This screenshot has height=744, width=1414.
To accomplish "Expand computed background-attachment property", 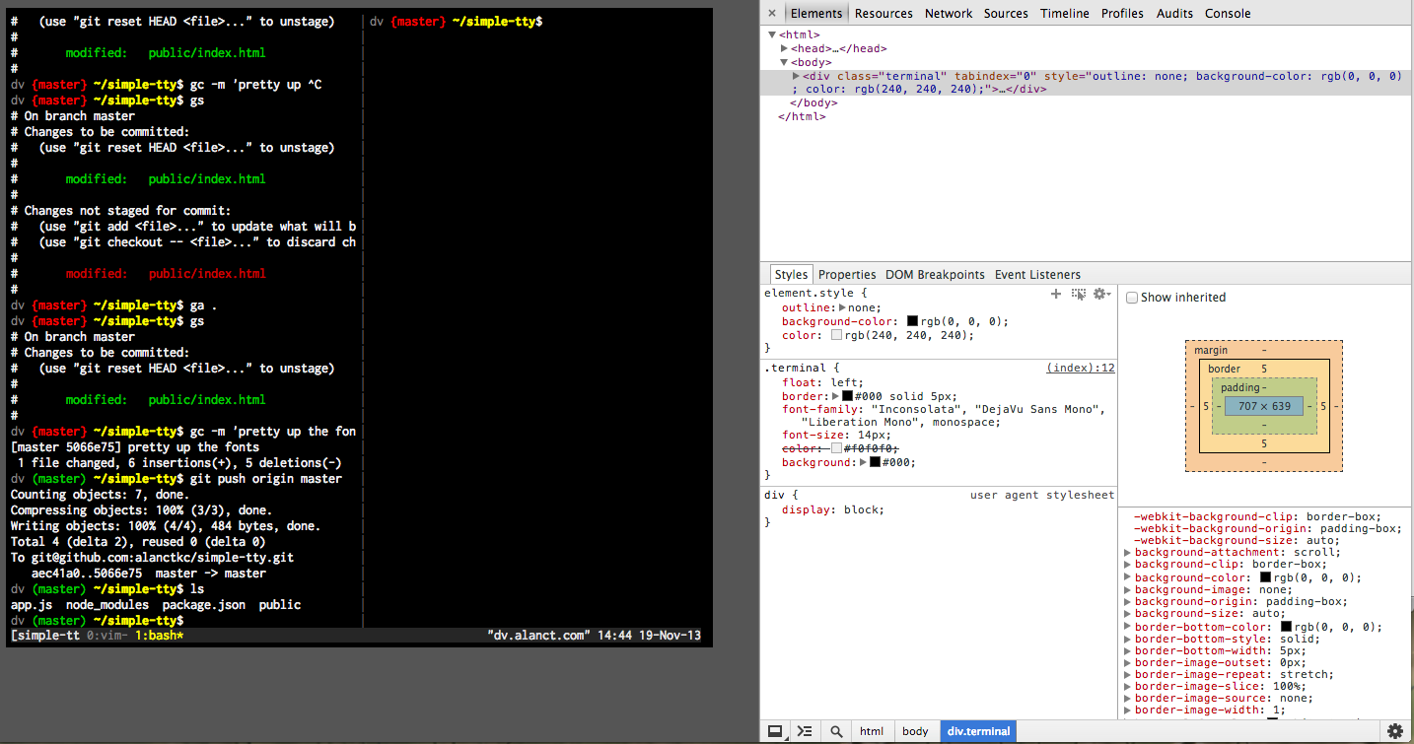I will pos(1128,553).
